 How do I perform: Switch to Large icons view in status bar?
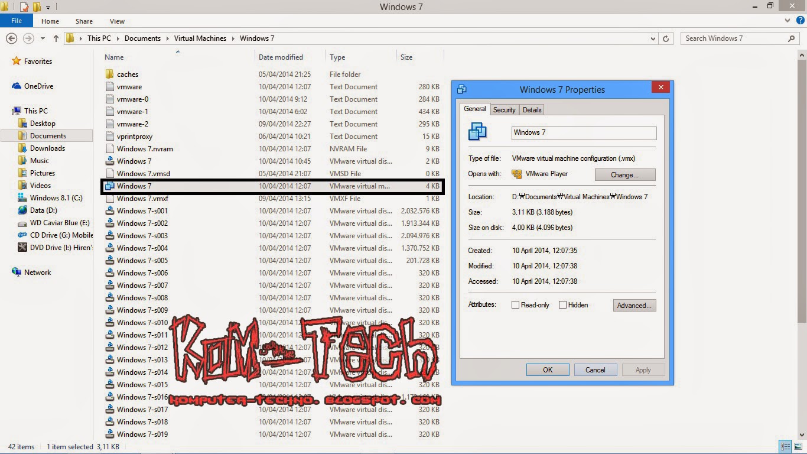coord(798,447)
